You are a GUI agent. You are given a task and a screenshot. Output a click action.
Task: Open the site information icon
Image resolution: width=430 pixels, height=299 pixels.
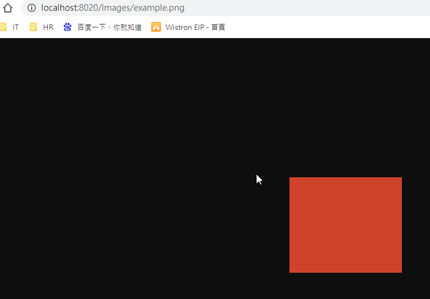[x=32, y=8]
